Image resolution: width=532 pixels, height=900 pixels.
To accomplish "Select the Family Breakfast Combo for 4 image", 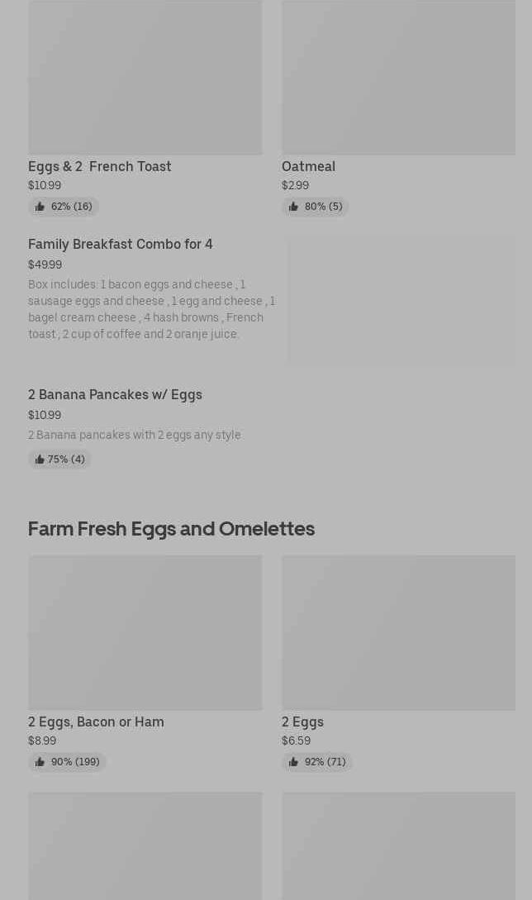I will click(x=401, y=301).
